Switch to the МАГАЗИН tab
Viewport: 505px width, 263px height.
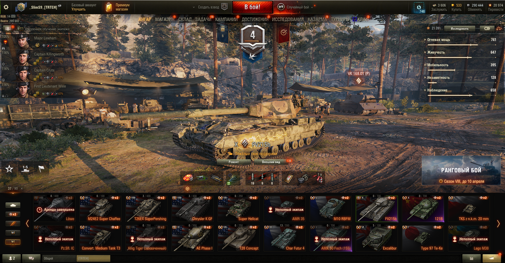(x=165, y=19)
